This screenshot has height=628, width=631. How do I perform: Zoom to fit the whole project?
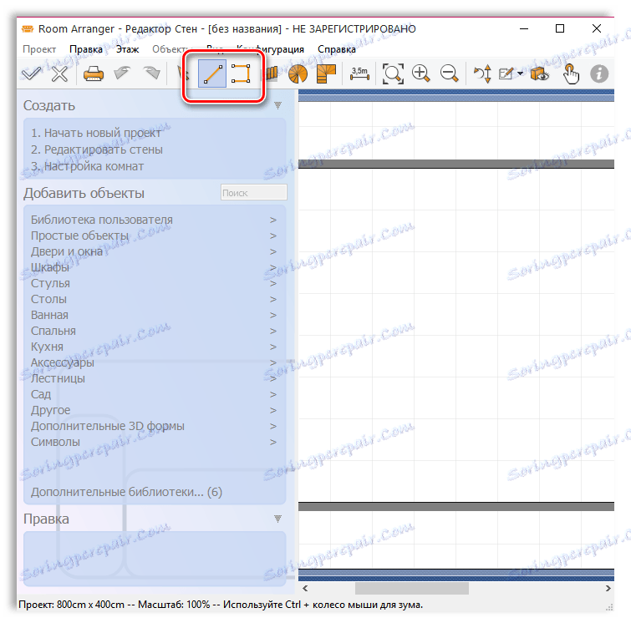coord(393,73)
